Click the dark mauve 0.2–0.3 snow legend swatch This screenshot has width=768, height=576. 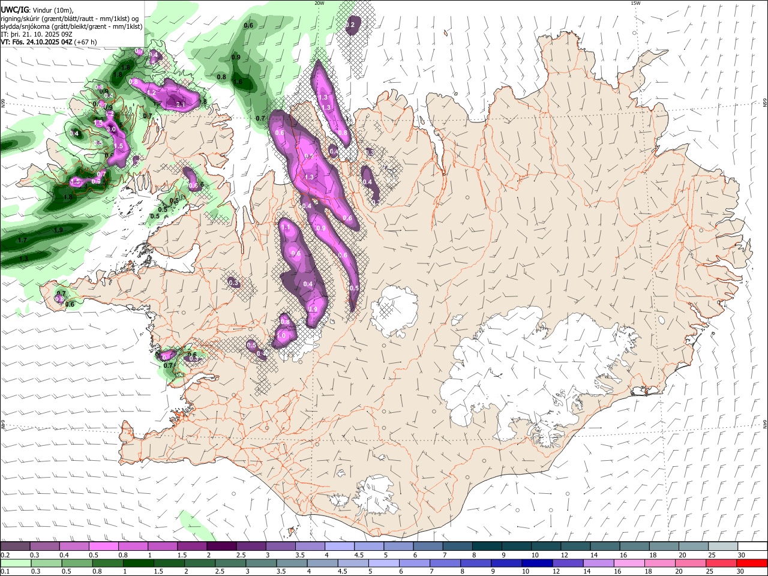16,547
